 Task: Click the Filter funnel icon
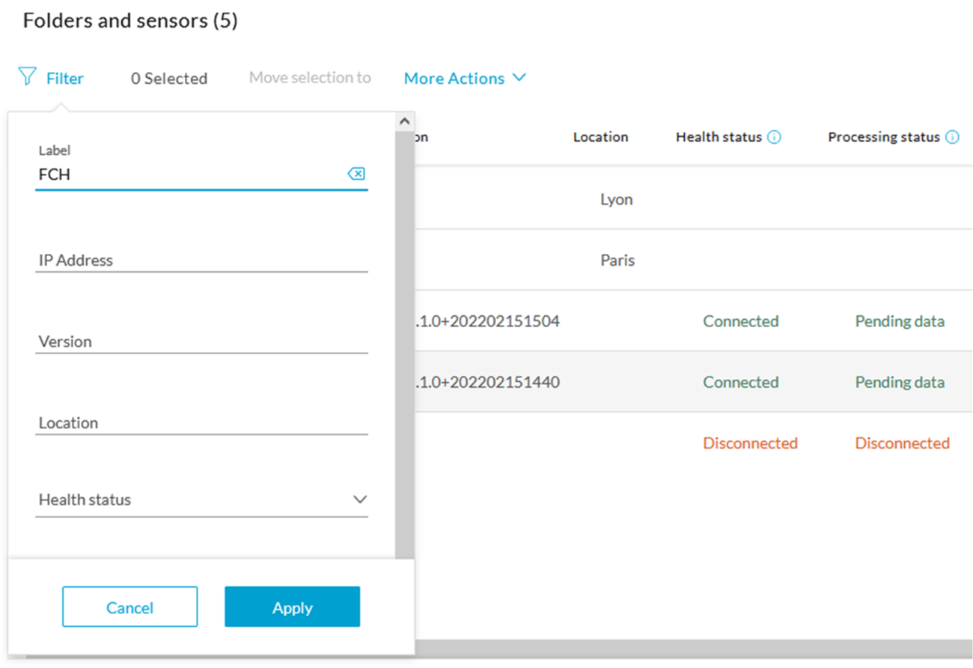(x=27, y=76)
